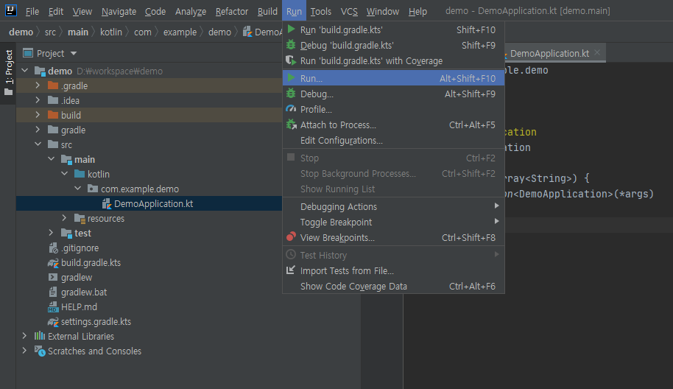This screenshot has width=673, height=389.
Task: Open the File menu
Action: 32,11
